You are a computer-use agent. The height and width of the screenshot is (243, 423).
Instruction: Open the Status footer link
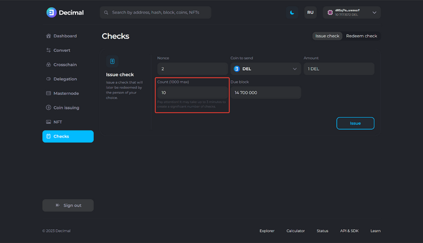tap(322, 231)
